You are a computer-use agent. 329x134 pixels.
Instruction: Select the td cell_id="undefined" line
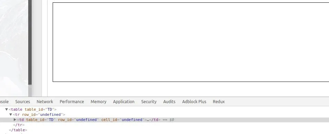point(164,120)
